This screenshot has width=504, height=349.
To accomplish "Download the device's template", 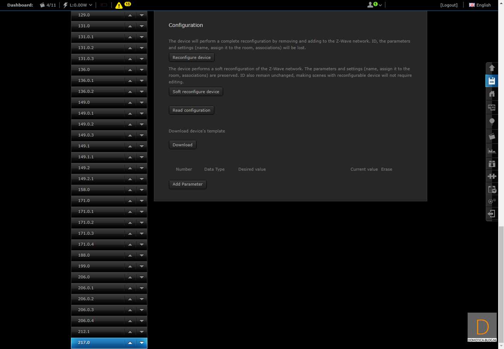I will coord(183,145).
